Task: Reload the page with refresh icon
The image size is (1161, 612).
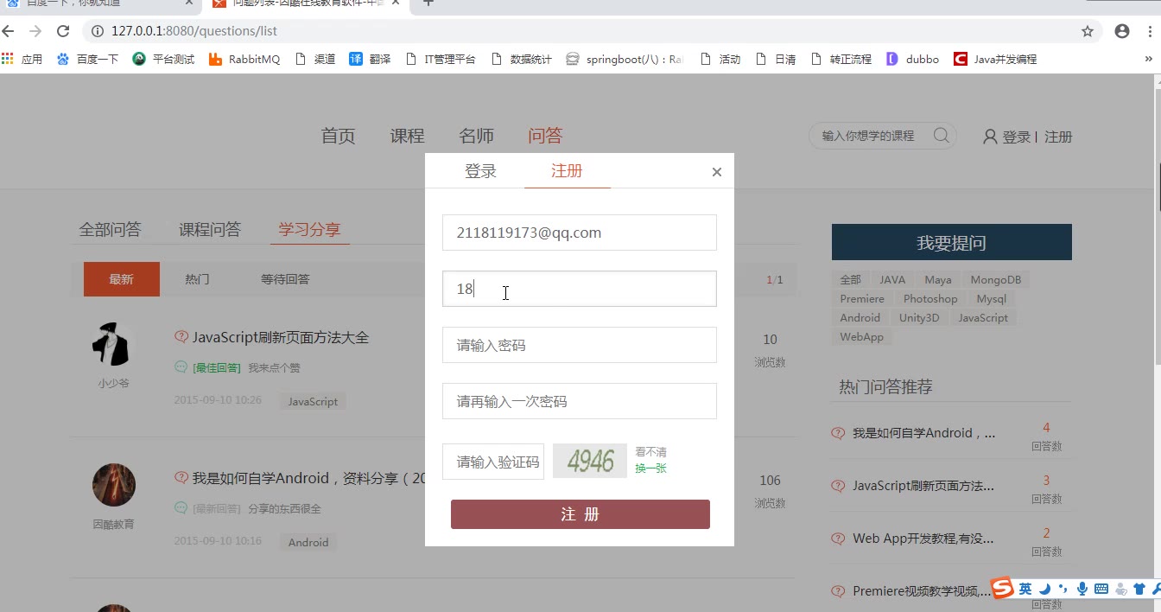Action: [63, 31]
